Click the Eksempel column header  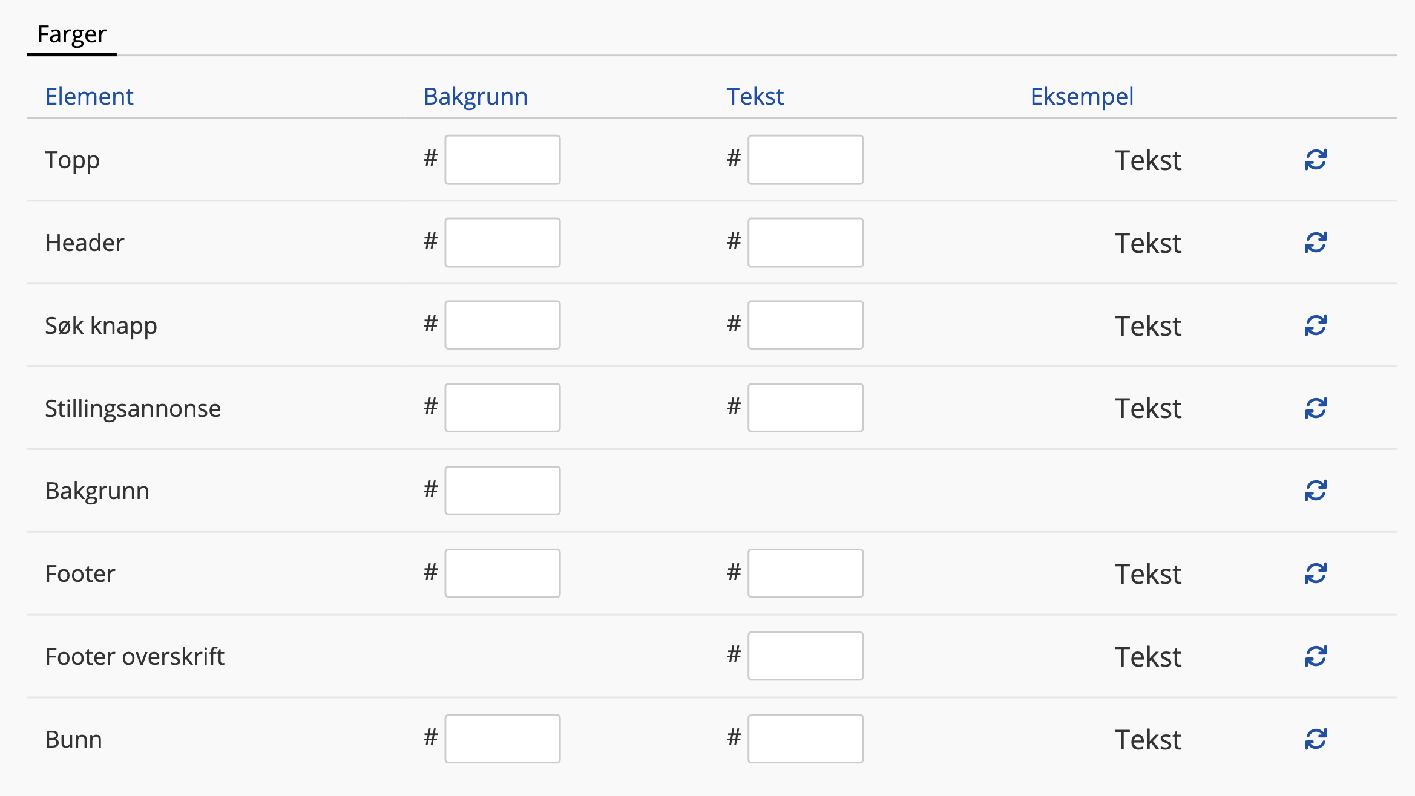pyautogui.click(x=1082, y=96)
